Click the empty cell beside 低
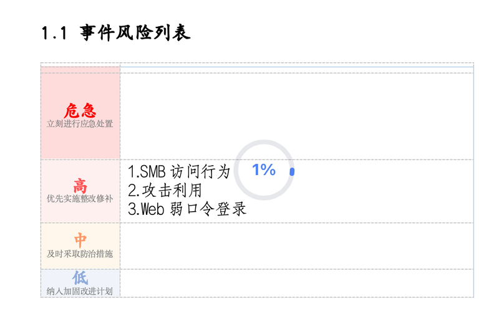The width and height of the screenshot is (499, 309). coord(297,283)
